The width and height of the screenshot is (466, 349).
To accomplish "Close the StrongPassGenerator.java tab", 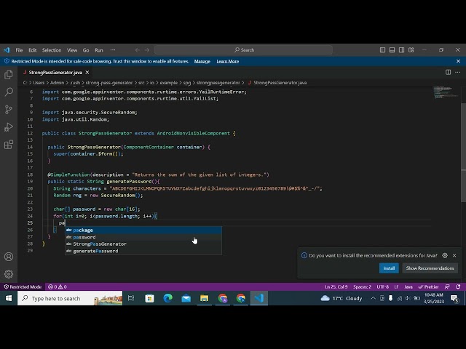I will coord(87,73).
